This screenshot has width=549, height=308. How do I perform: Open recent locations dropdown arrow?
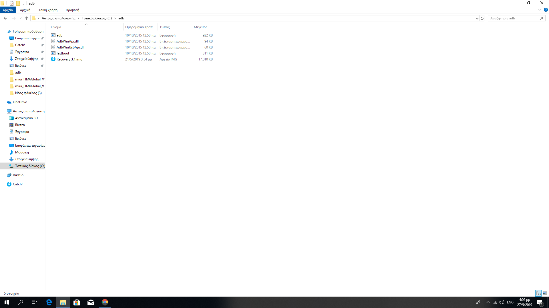21,18
